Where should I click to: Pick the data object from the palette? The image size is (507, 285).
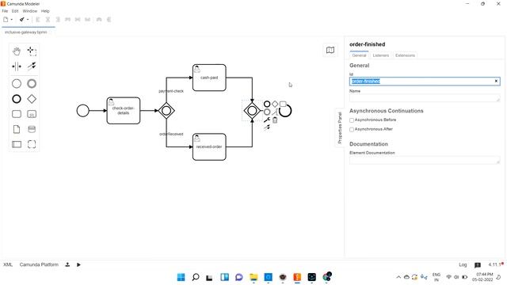17,129
